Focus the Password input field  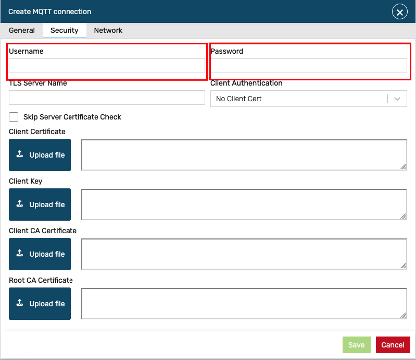(309, 66)
